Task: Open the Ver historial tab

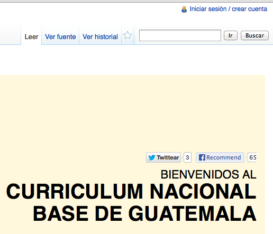Action: 100,36
